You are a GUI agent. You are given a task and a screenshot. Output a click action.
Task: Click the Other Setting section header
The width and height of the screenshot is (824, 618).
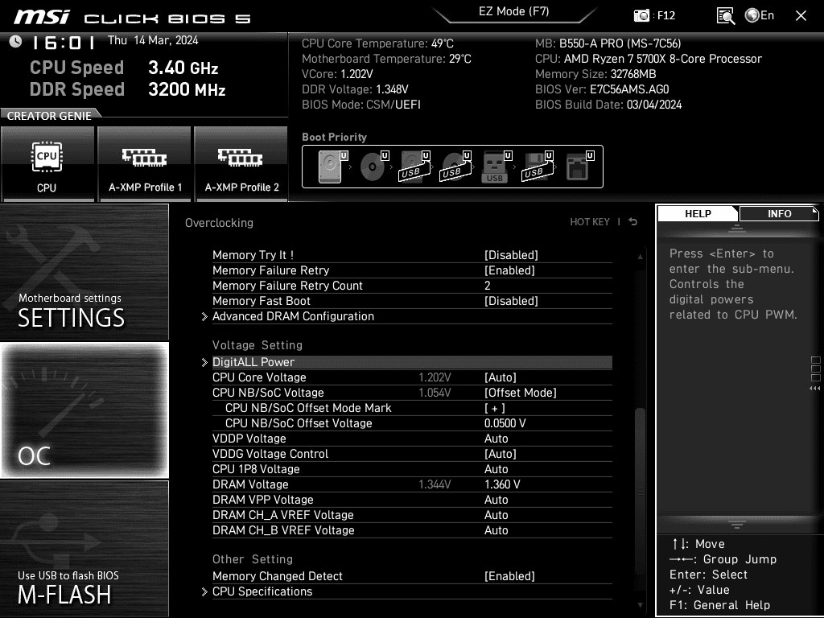[253, 559]
